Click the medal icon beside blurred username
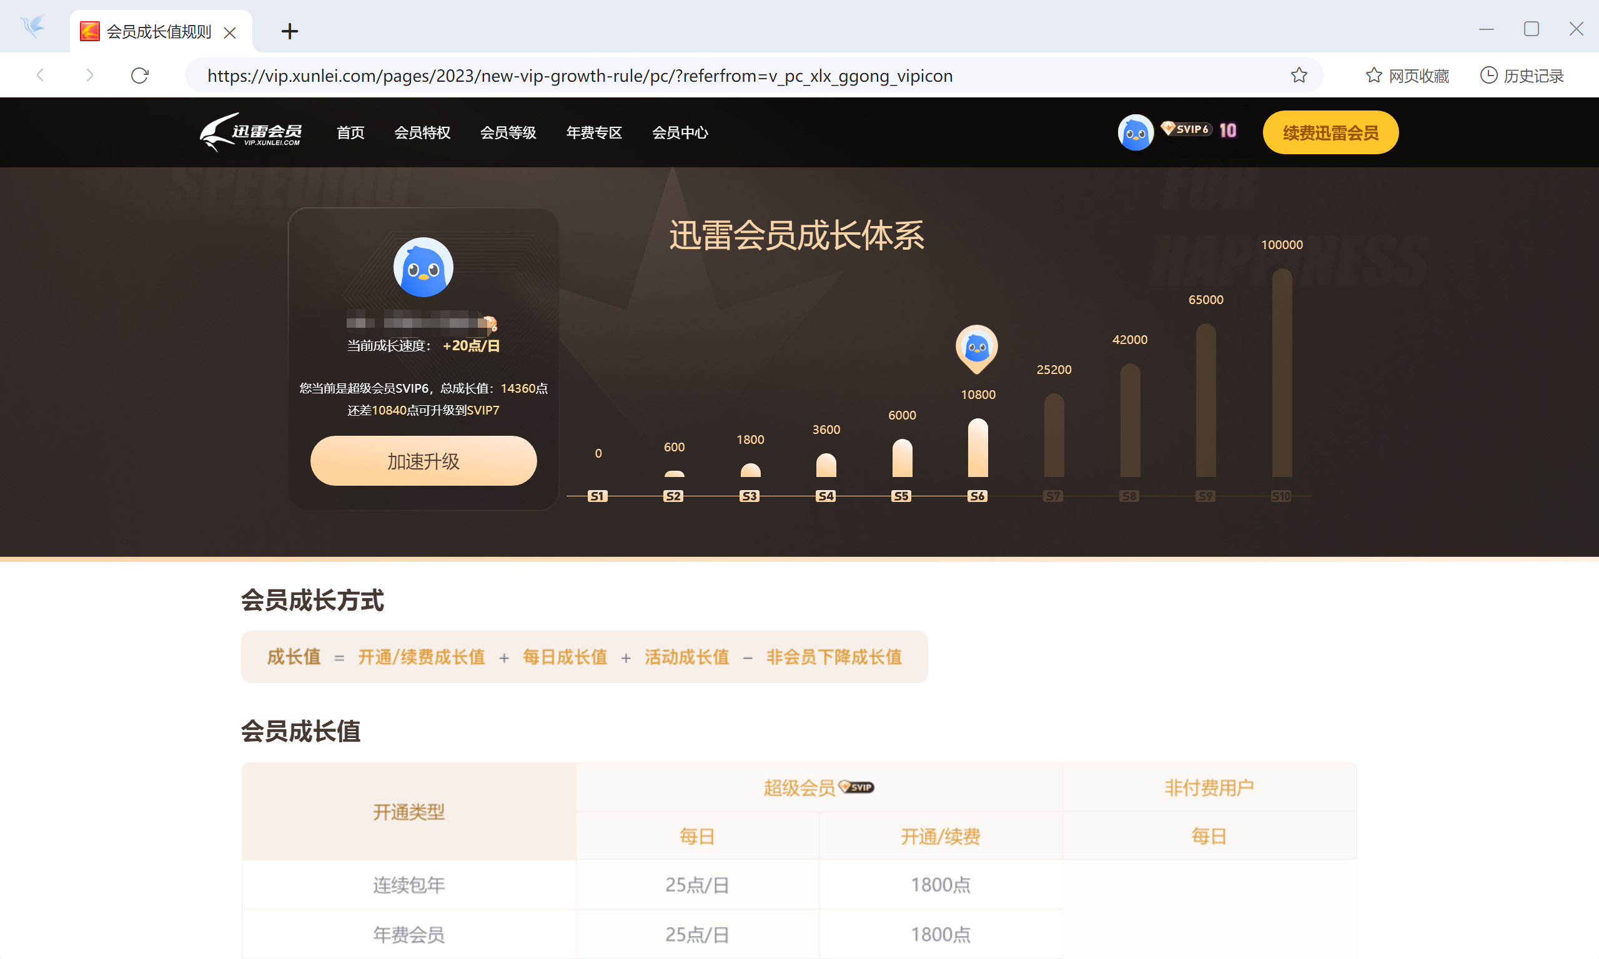 click(x=490, y=323)
